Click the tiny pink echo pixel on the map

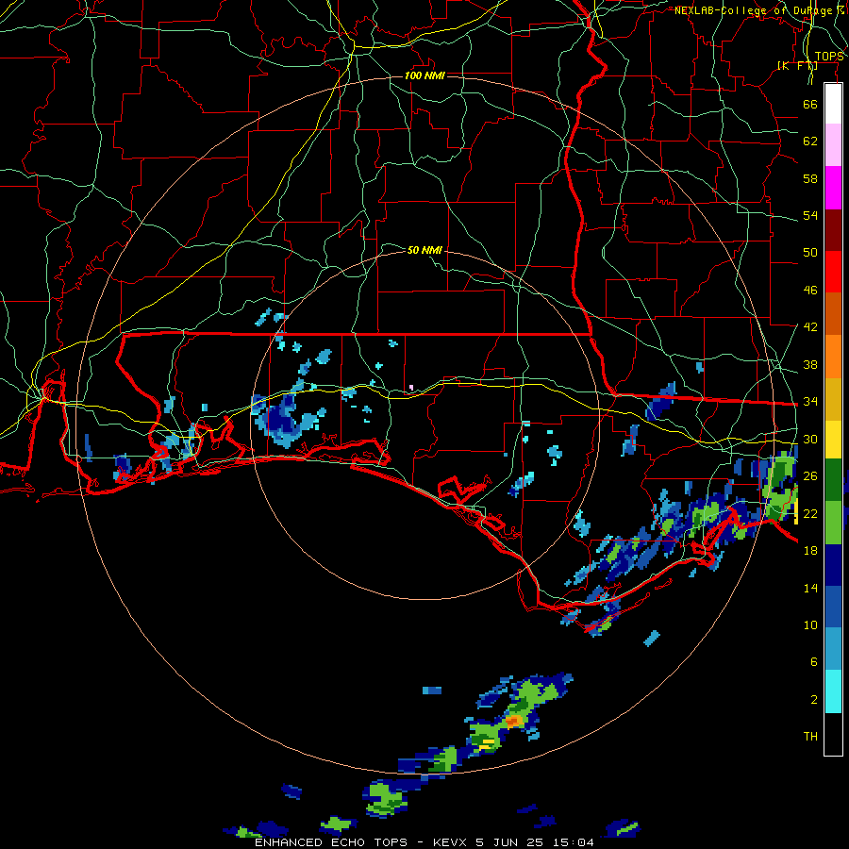point(411,387)
